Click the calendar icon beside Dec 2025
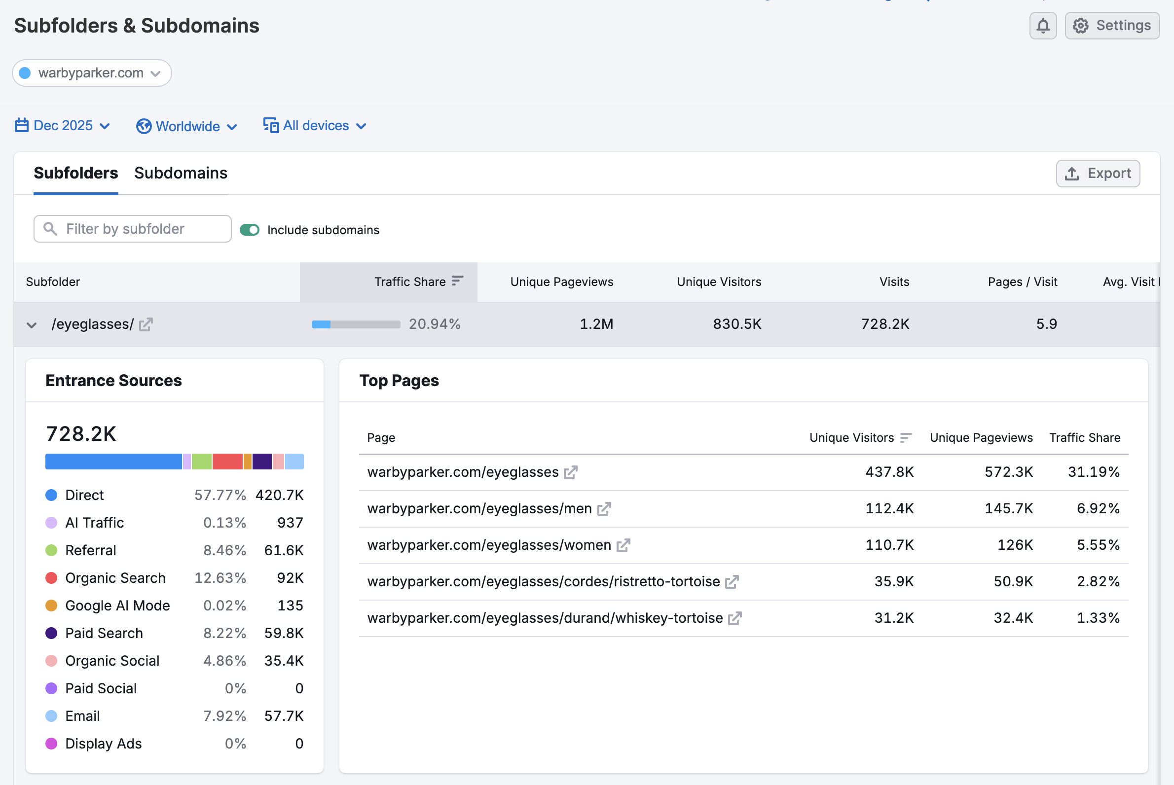 point(21,126)
